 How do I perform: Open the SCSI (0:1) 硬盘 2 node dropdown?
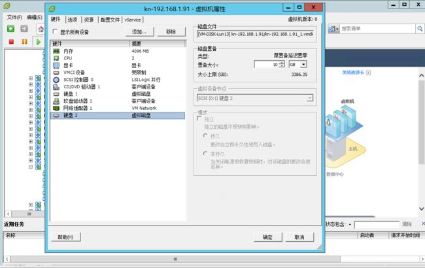(x=309, y=98)
